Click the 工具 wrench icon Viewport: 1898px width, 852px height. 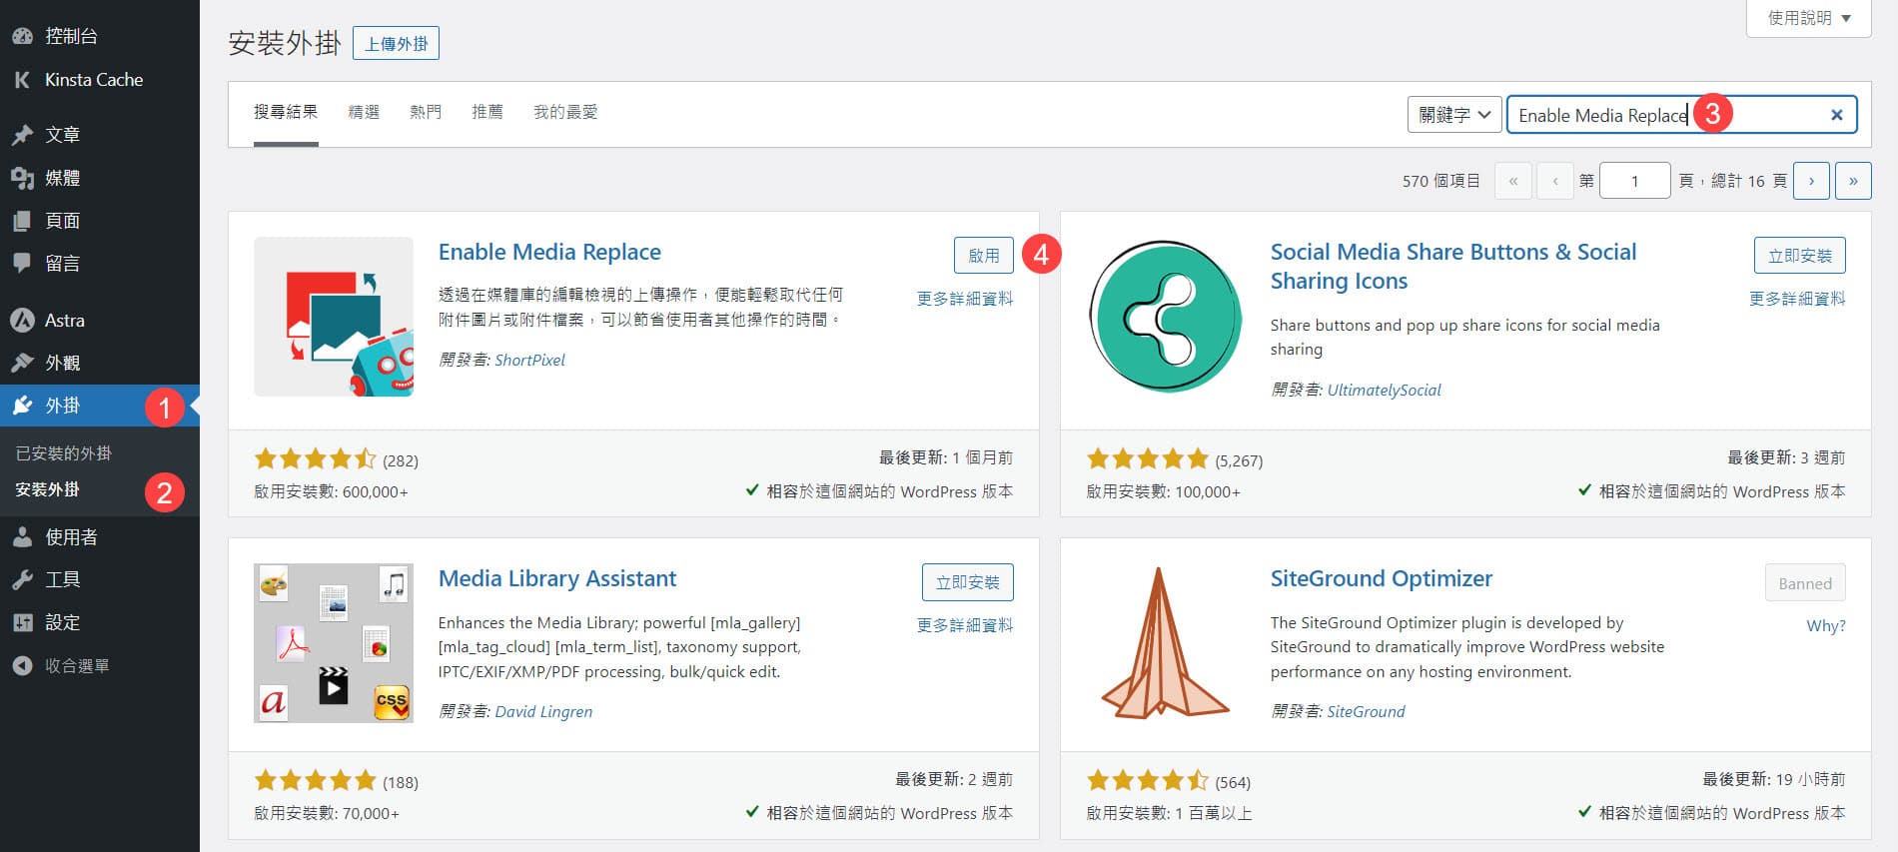click(22, 579)
